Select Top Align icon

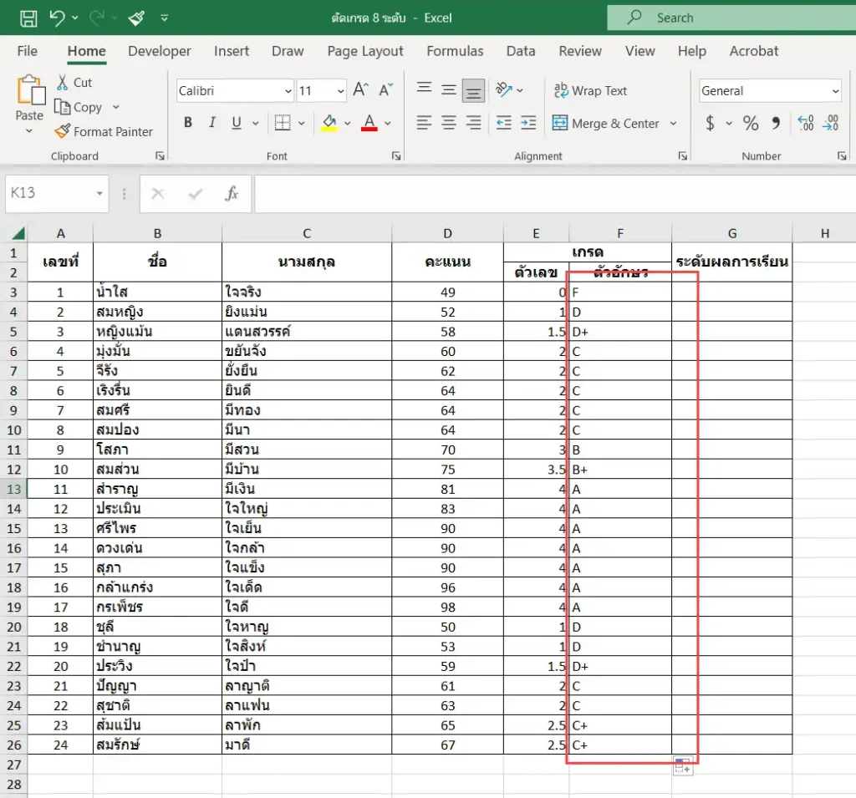pos(424,89)
